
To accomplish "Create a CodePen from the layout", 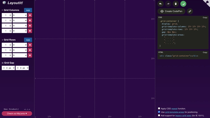I will [x=171, y=11].
